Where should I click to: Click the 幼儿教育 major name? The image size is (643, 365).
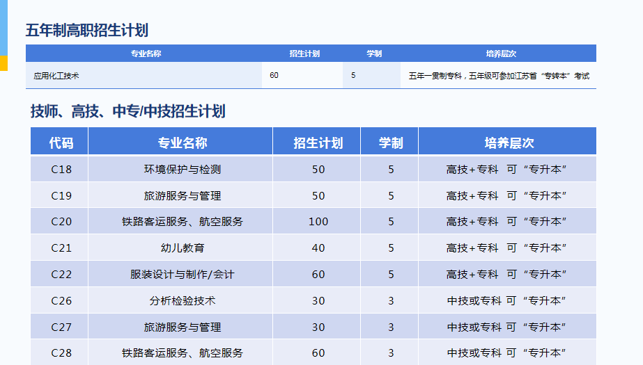(183, 248)
